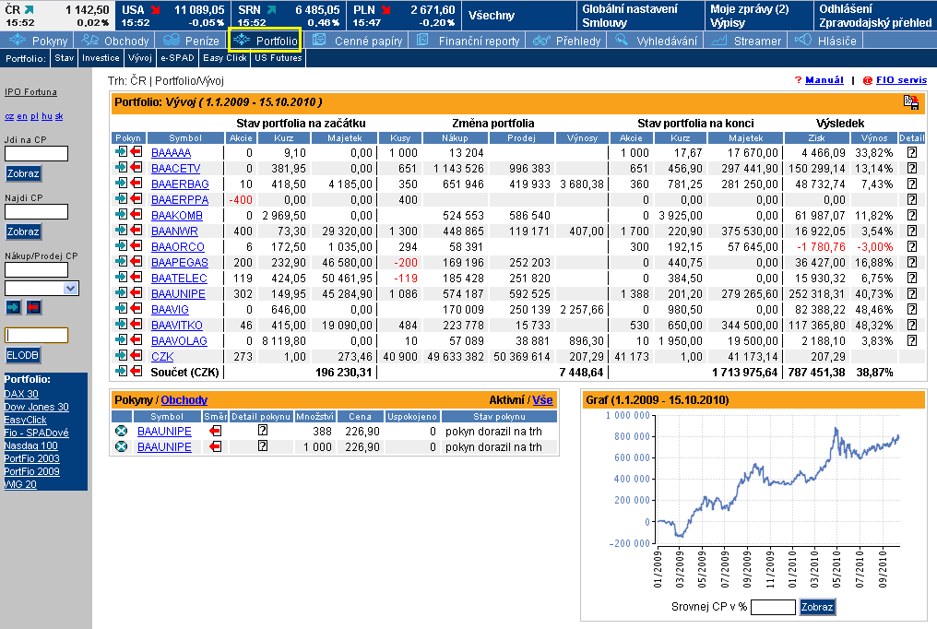Open the detail icon for BAAAAA
Image resolution: width=937 pixels, height=629 pixels.
pyautogui.click(x=912, y=152)
